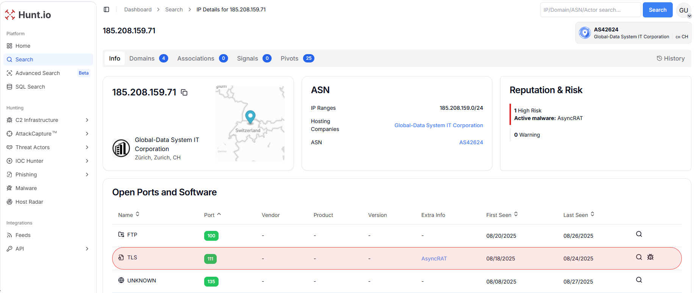Open the AsyncRAT link in TLS row
The image size is (697, 293).
pyautogui.click(x=434, y=259)
